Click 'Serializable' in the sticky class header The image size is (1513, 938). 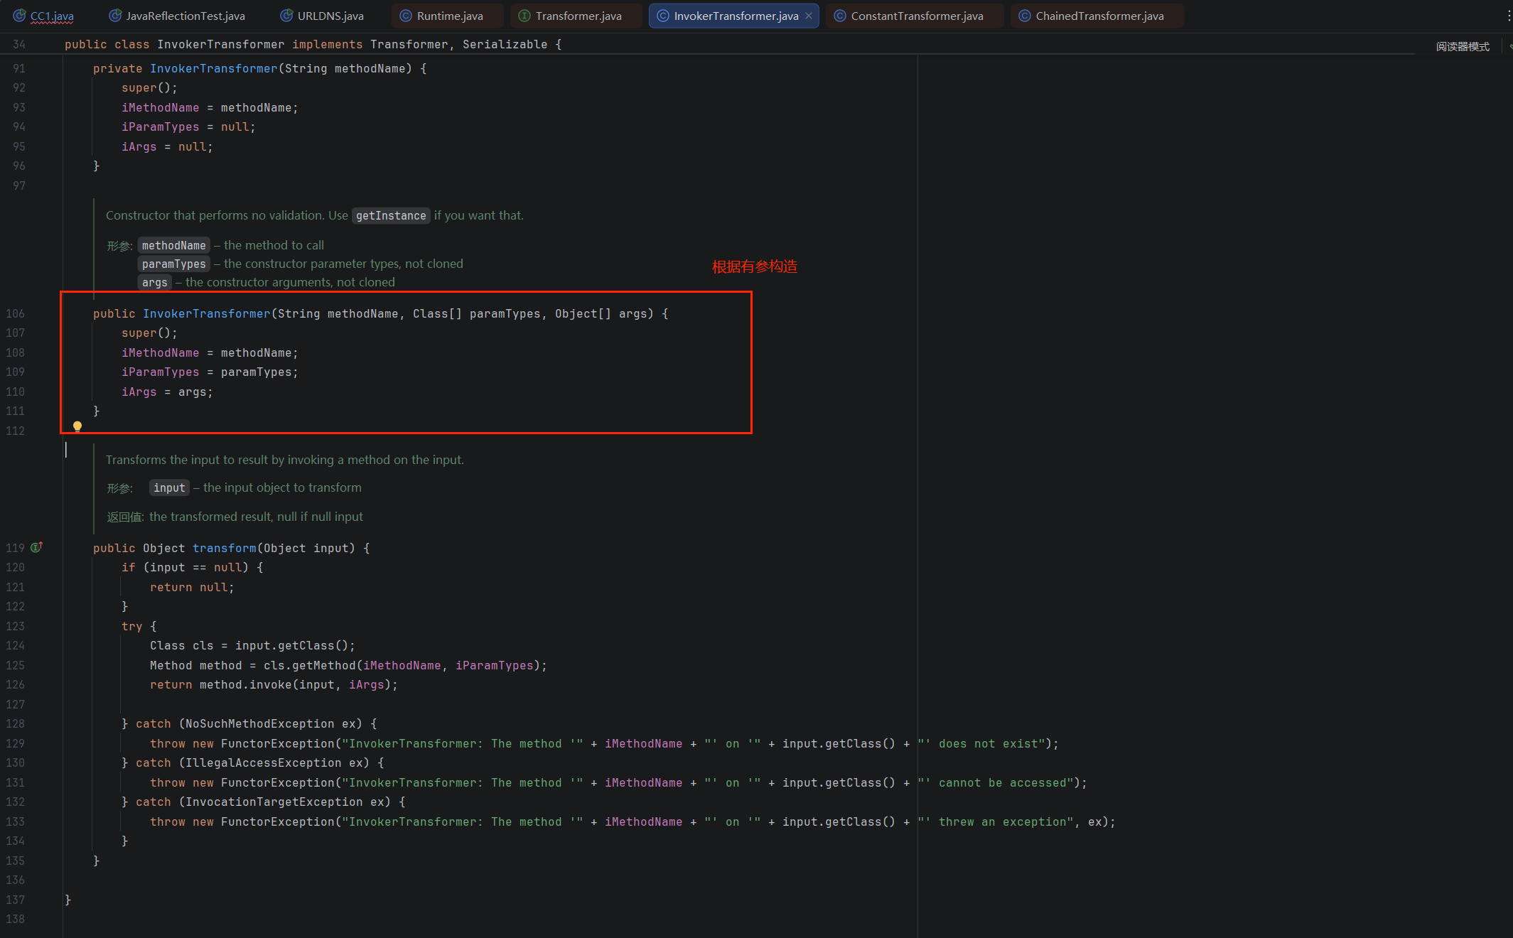click(505, 44)
